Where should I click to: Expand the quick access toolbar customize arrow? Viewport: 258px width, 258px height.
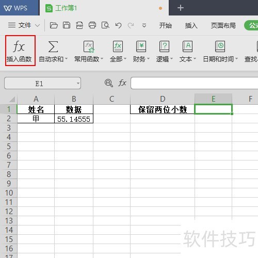(x=144, y=26)
